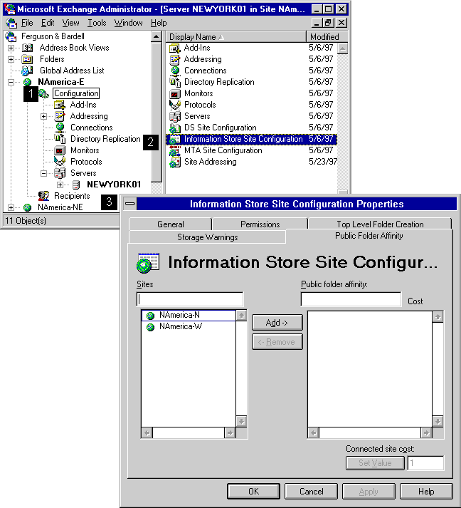Select NAmerica-N in the Sites list

tap(189, 315)
